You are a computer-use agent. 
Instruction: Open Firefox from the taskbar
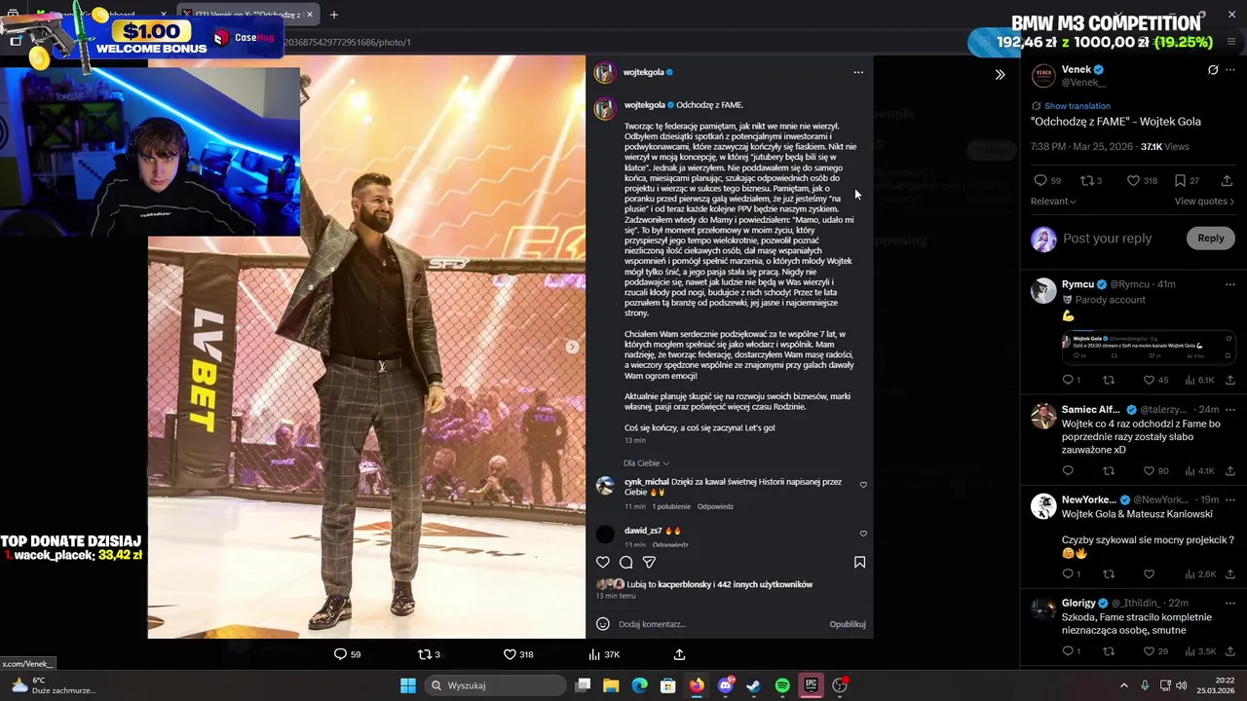click(x=697, y=685)
